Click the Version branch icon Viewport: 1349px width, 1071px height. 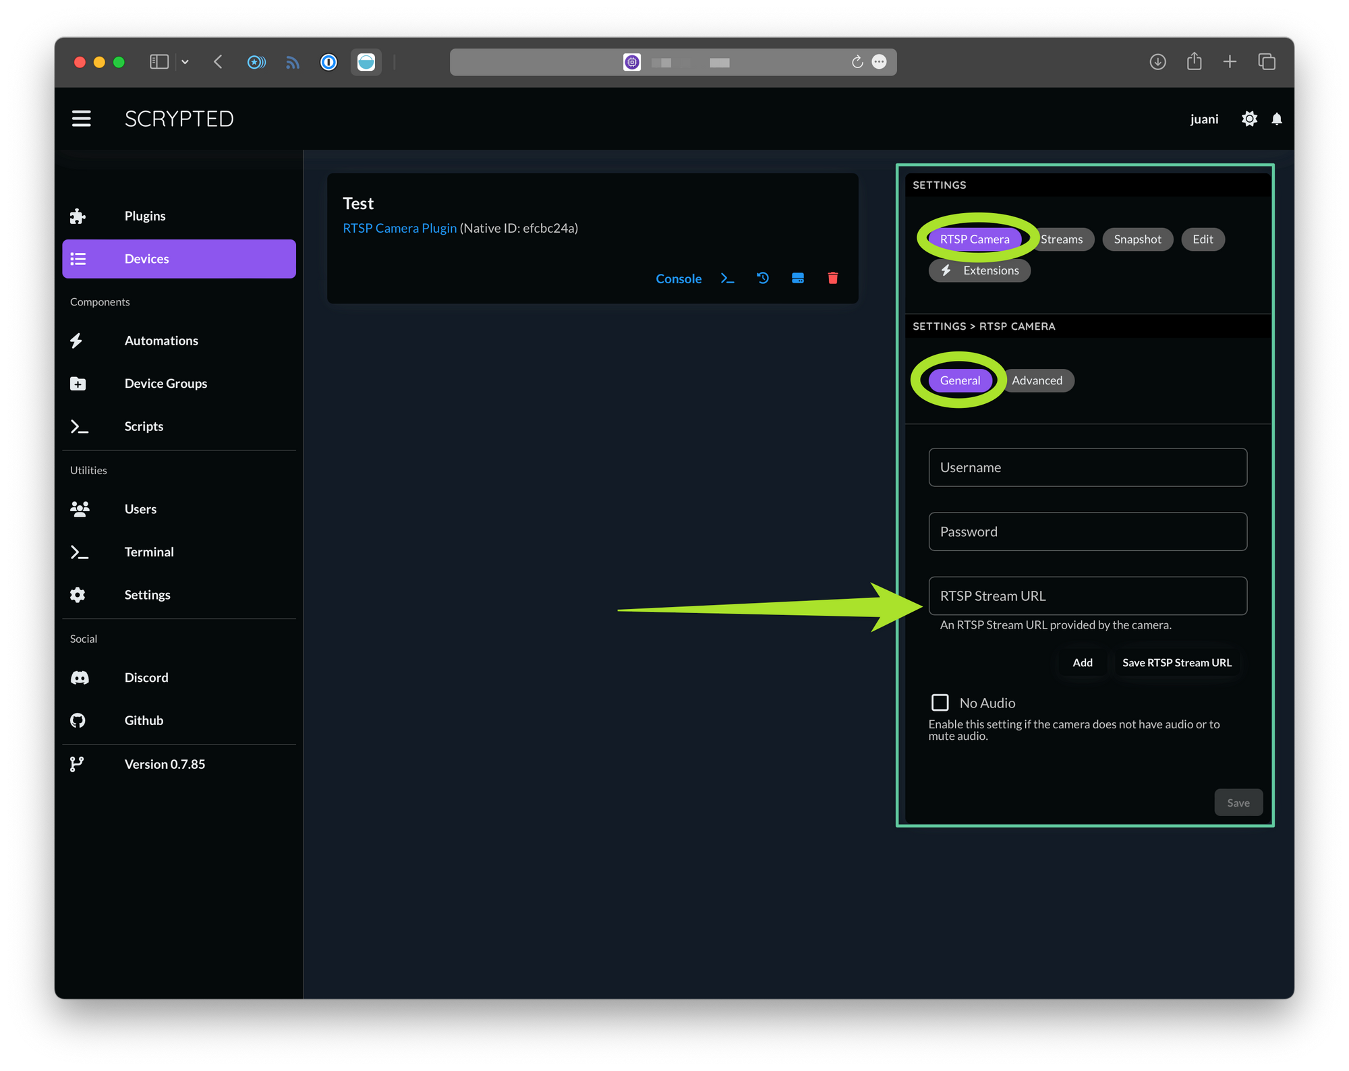(x=77, y=764)
